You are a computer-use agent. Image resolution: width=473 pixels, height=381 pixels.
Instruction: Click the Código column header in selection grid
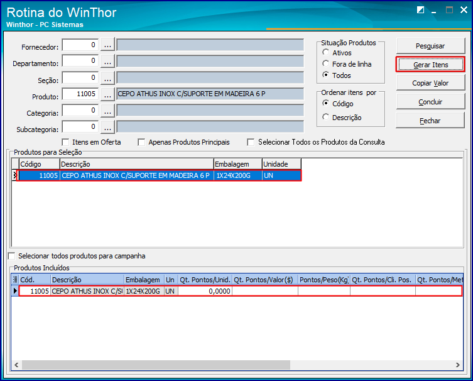click(x=39, y=164)
